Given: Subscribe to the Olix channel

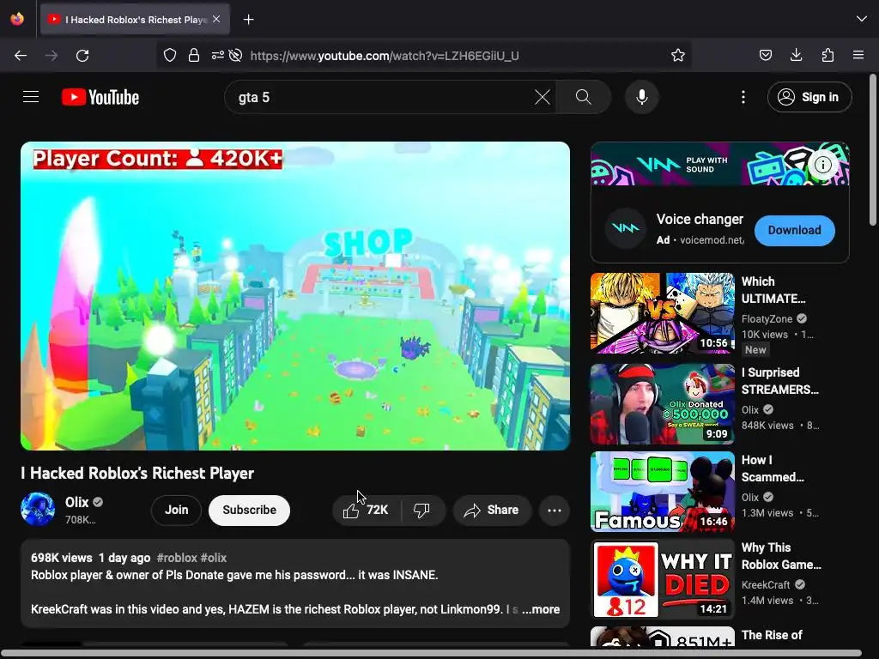Looking at the screenshot, I should coord(250,510).
